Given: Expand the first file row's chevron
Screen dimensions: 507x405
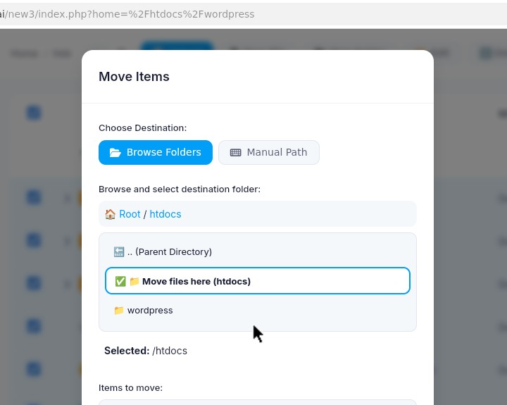Looking at the screenshot, I should [68, 198].
